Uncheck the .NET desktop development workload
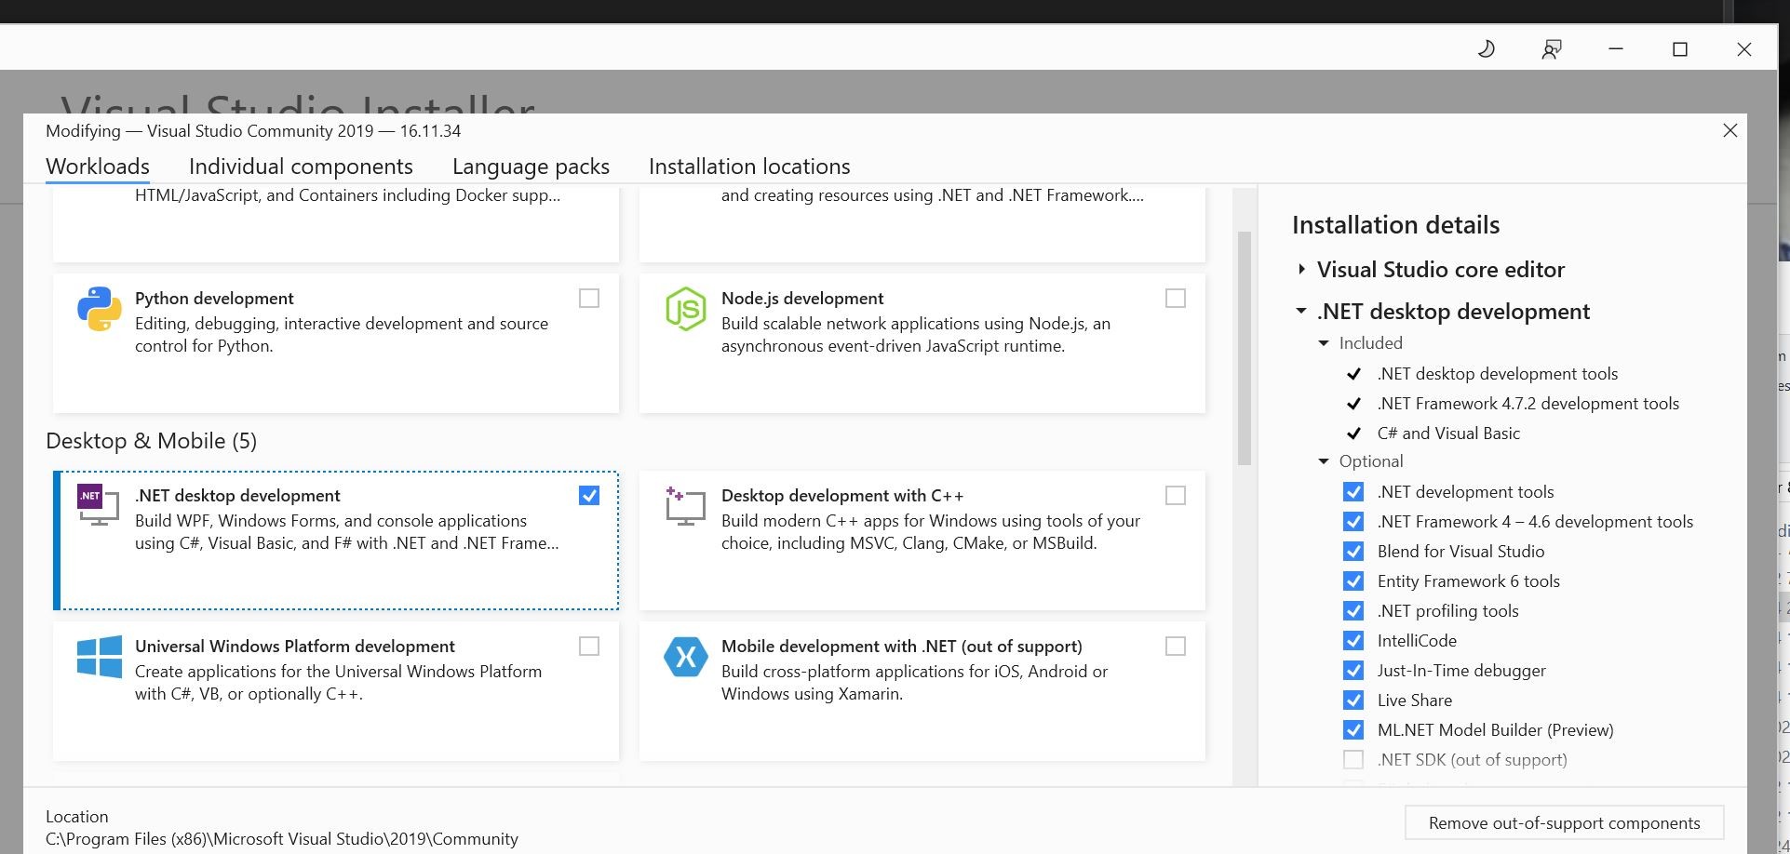This screenshot has height=854, width=1790. click(x=589, y=496)
